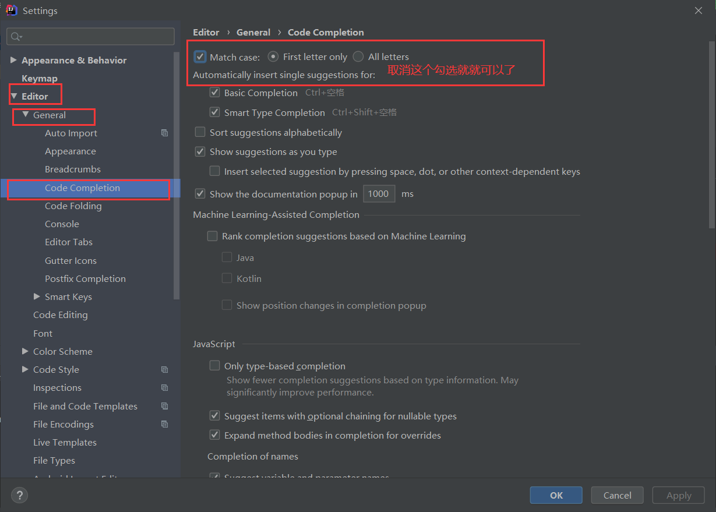Click Editor in the breadcrumb path
The image size is (716, 512).
tap(206, 33)
